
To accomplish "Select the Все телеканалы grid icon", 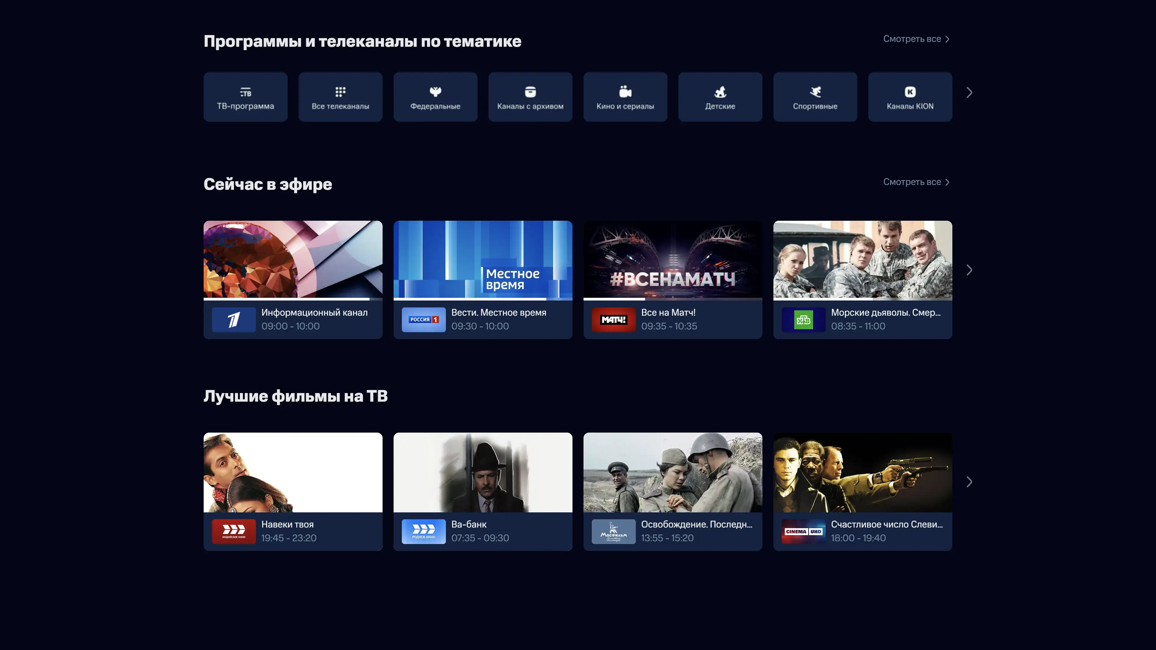I will tap(340, 92).
